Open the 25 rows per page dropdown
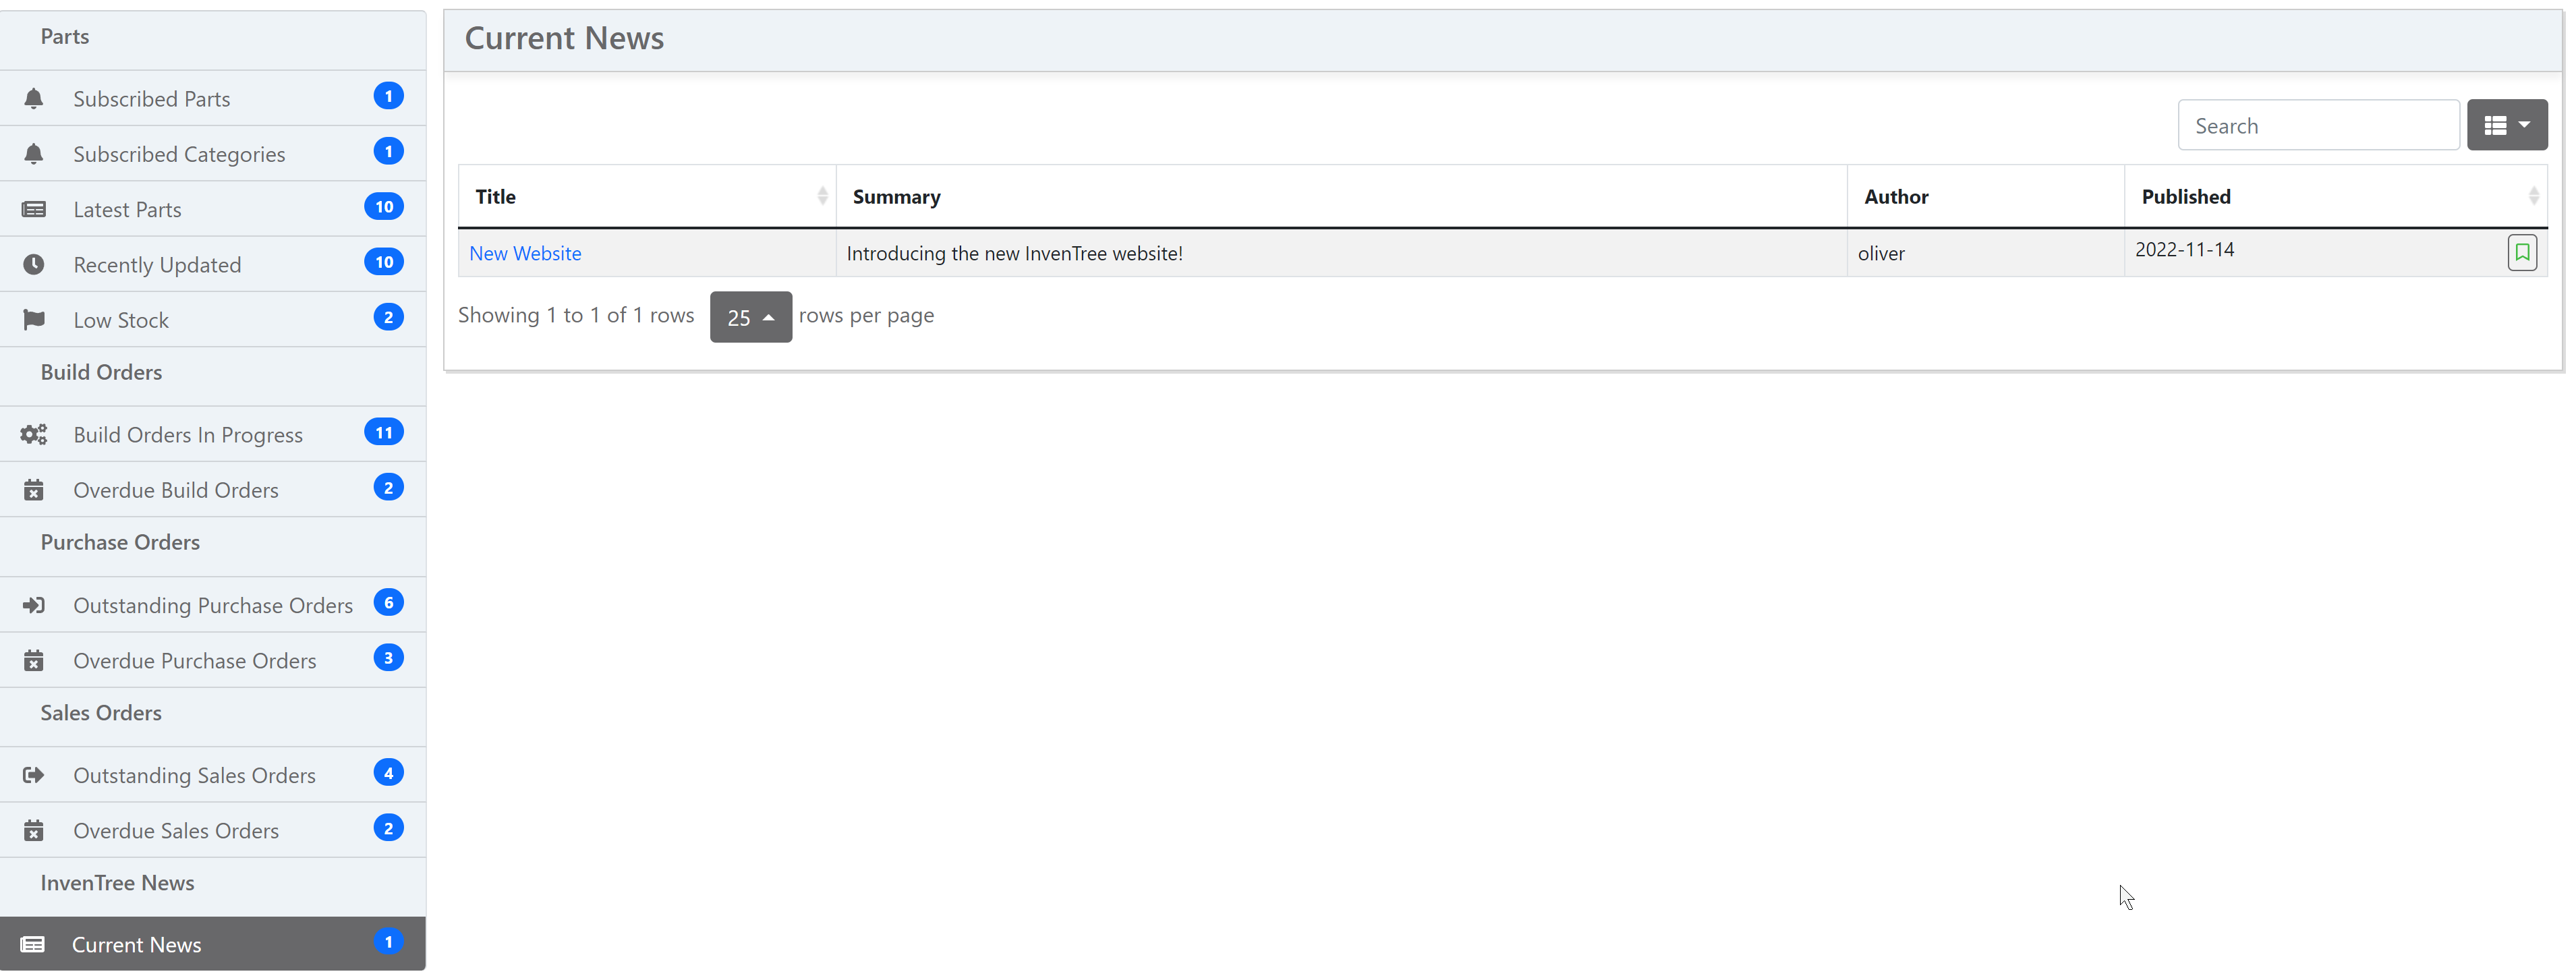 750,317
